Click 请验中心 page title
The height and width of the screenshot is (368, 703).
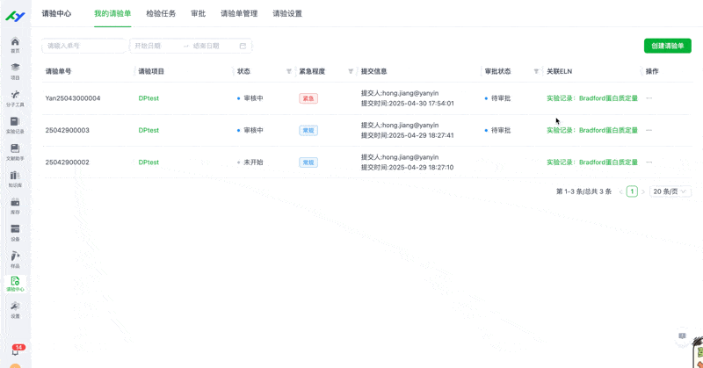[x=56, y=13]
